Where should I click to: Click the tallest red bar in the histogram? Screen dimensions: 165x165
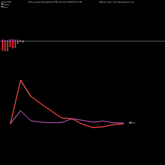point(8,46)
